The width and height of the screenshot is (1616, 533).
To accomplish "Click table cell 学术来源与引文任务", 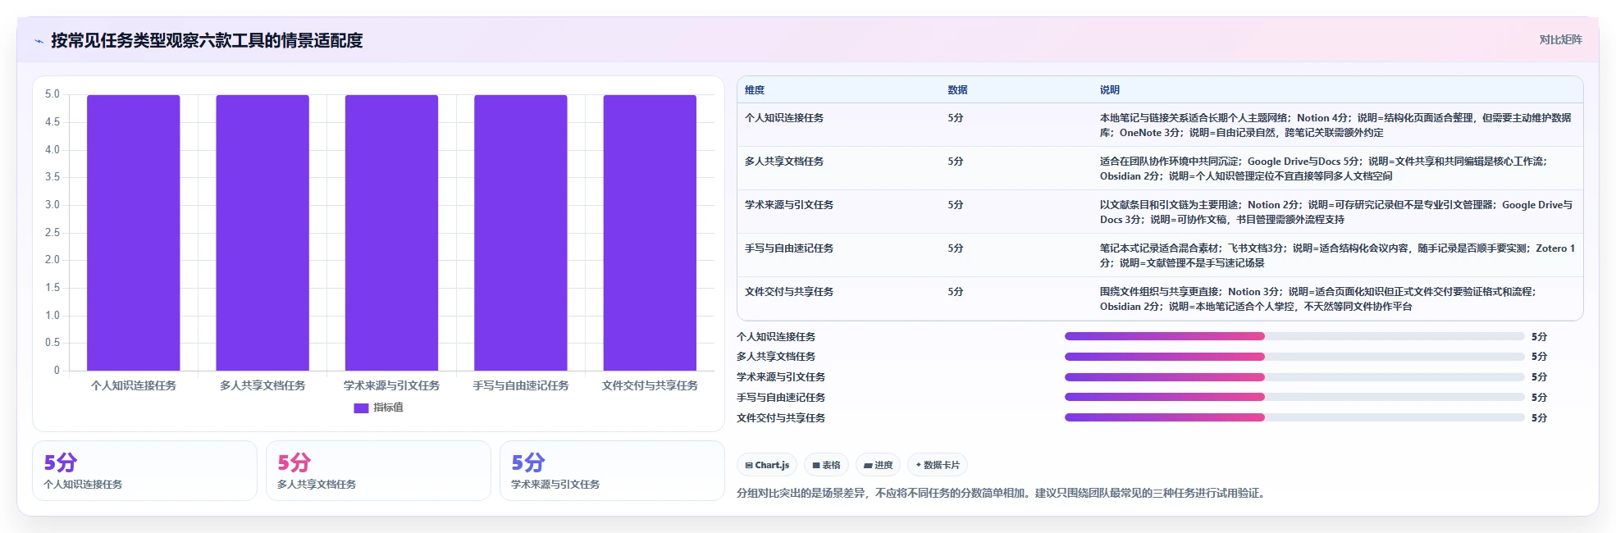I will (x=789, y=205).
